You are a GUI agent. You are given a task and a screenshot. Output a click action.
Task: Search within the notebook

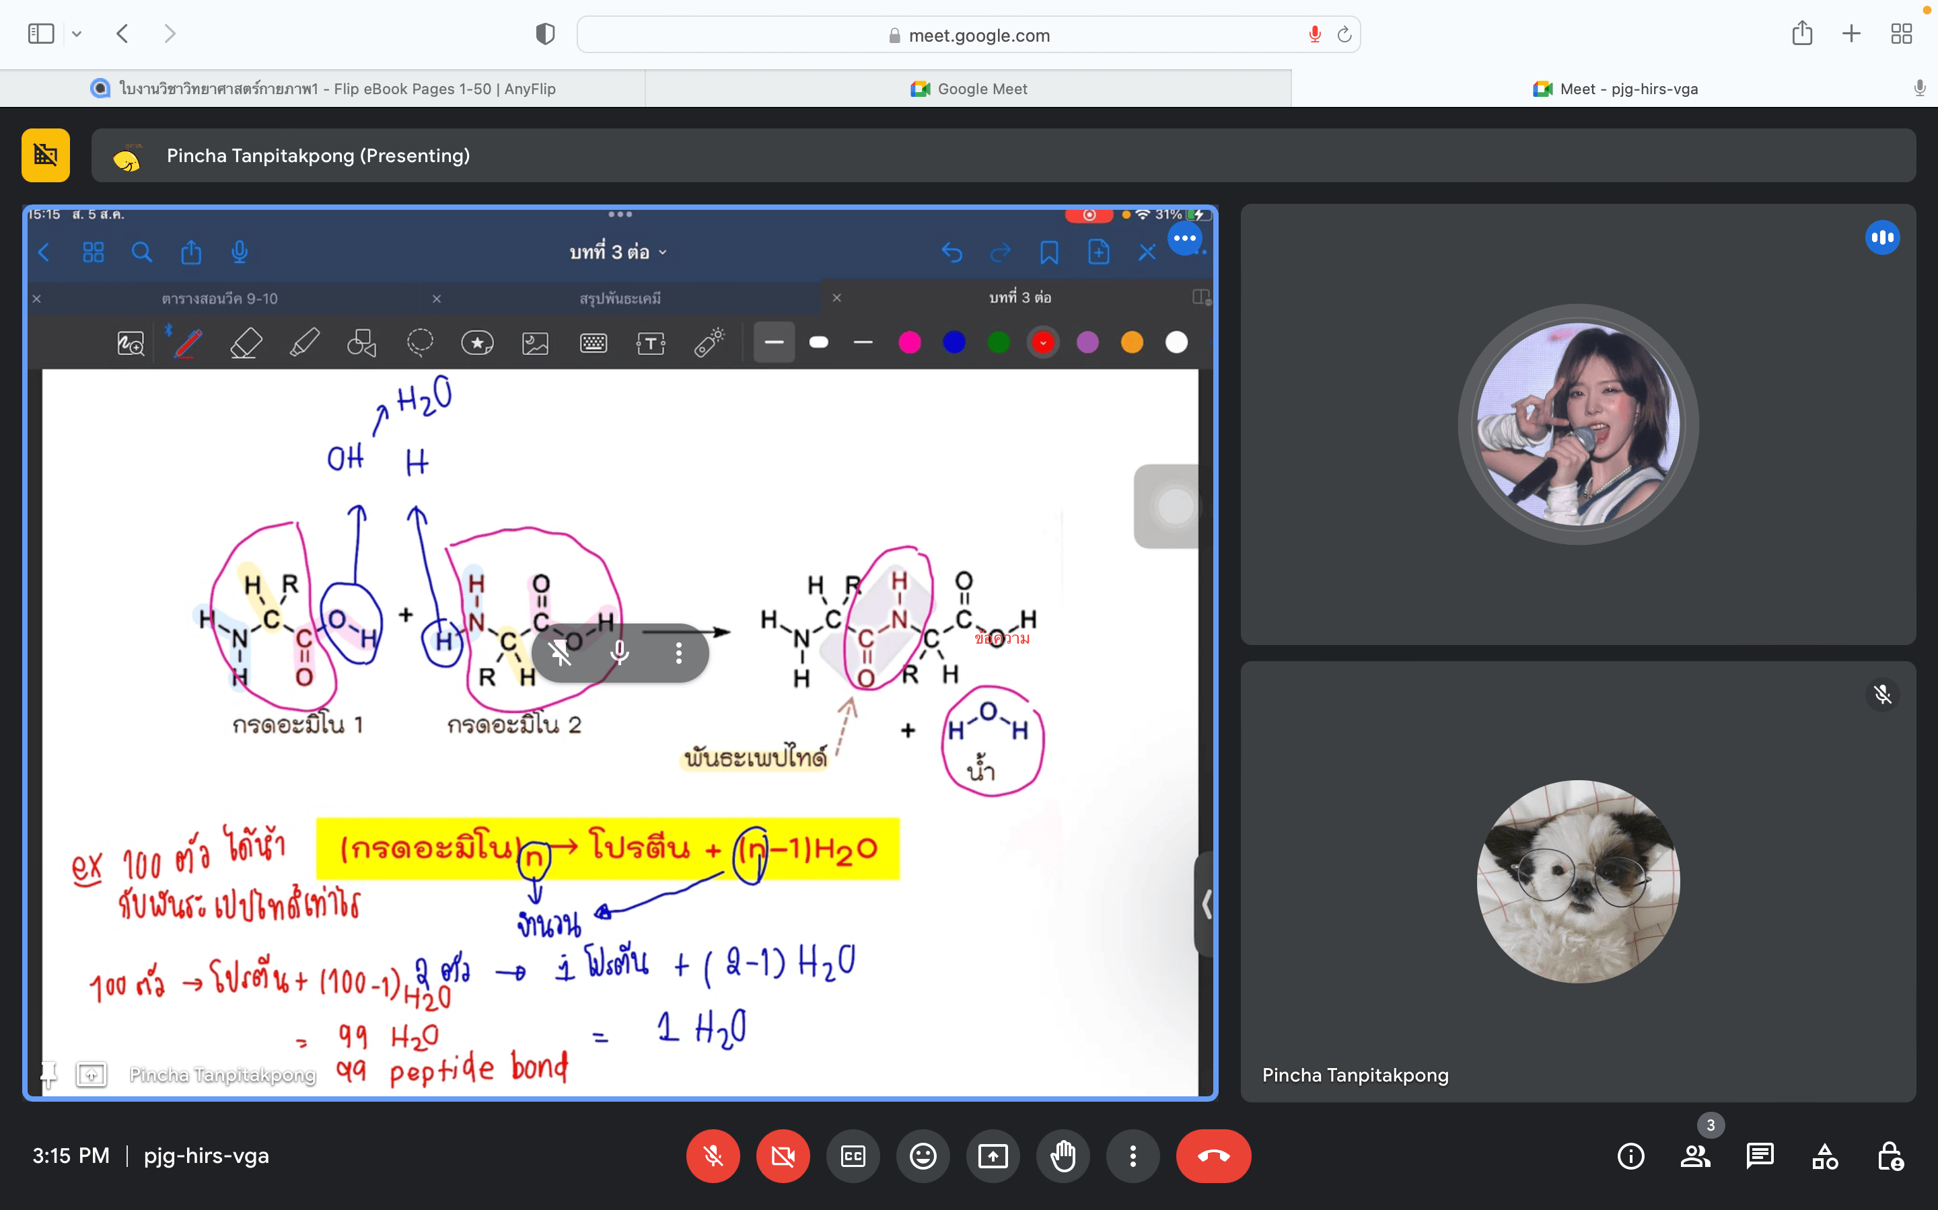coord(142,253)
